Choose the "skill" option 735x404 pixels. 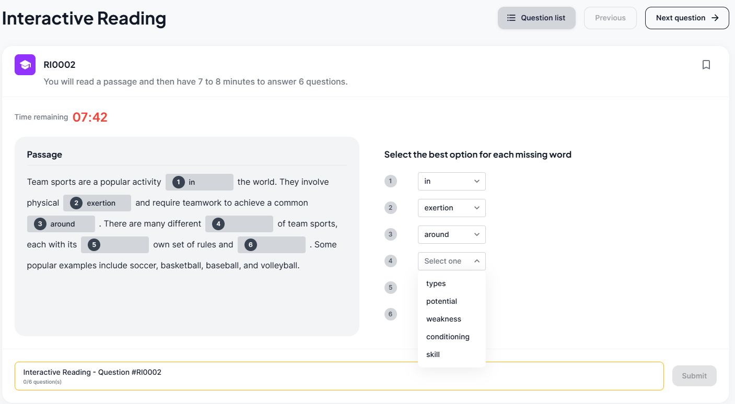[433, 354]
